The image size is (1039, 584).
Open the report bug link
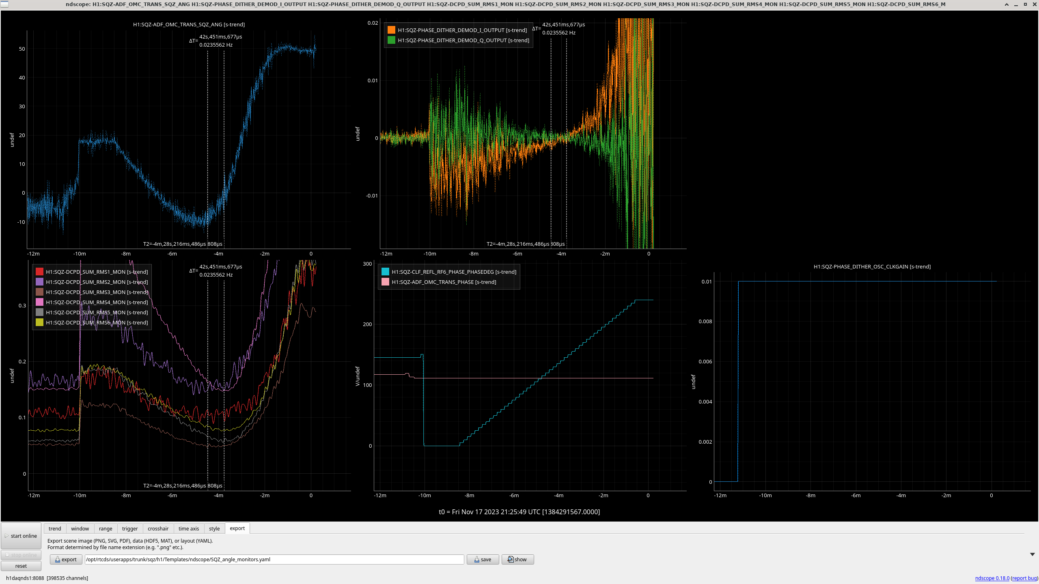[1024, 578]
